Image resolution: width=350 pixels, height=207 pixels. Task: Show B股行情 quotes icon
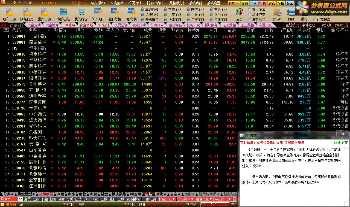pyautogui.click(x=131, y=14)
